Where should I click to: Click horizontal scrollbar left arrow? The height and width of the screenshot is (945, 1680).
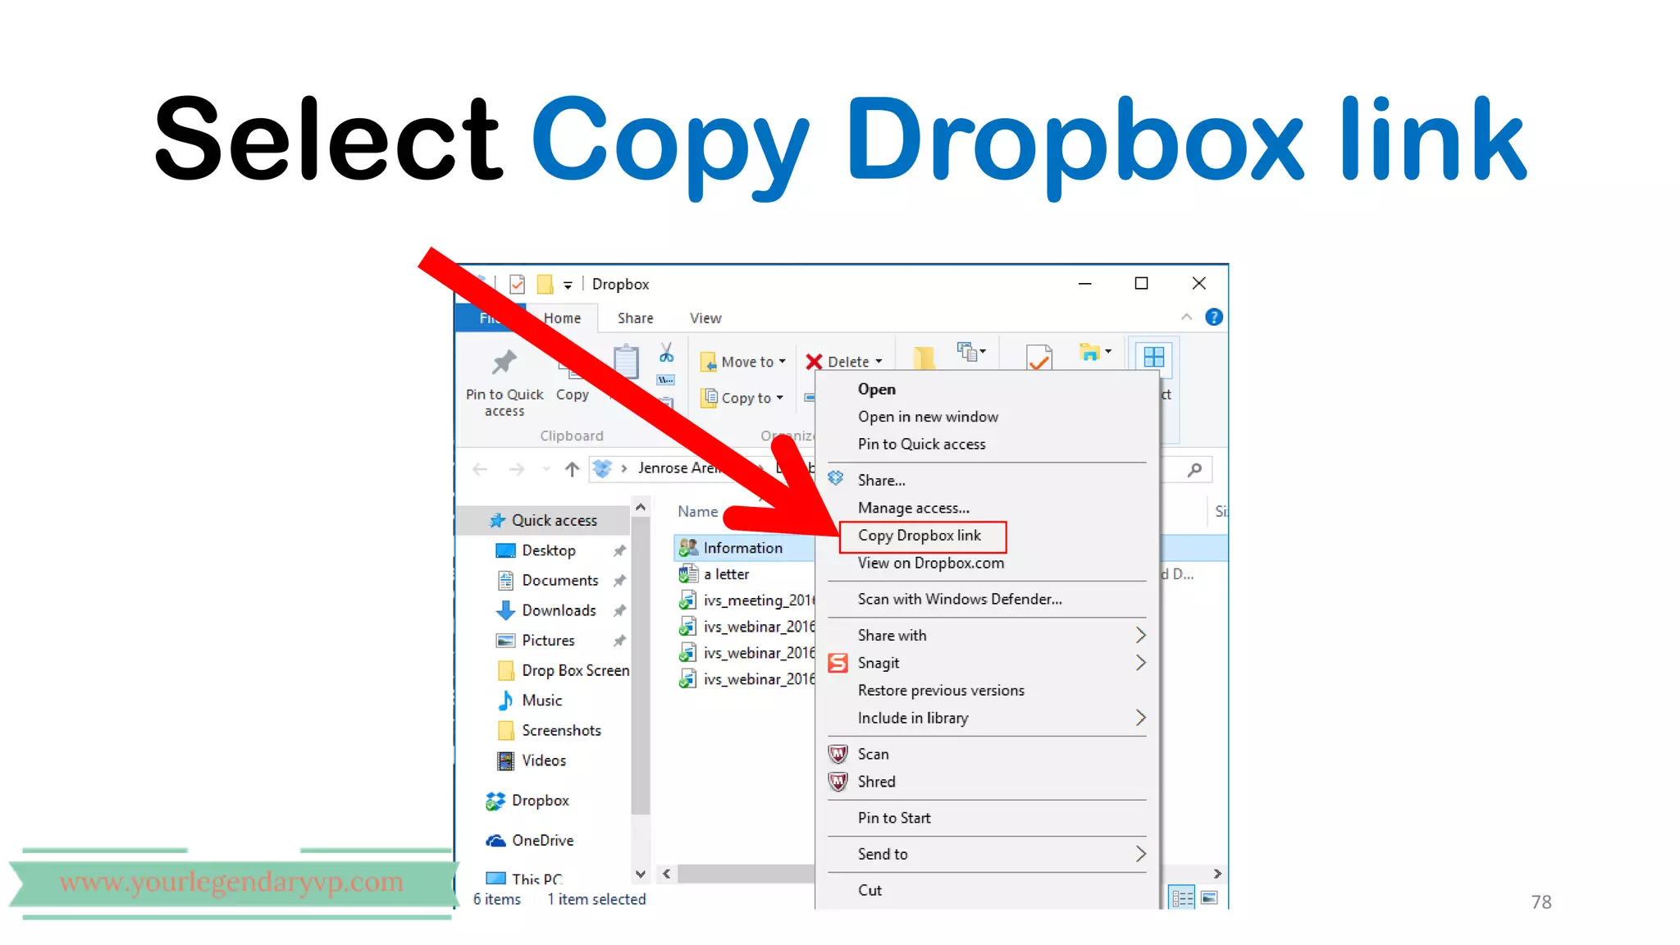pos(667,874)
